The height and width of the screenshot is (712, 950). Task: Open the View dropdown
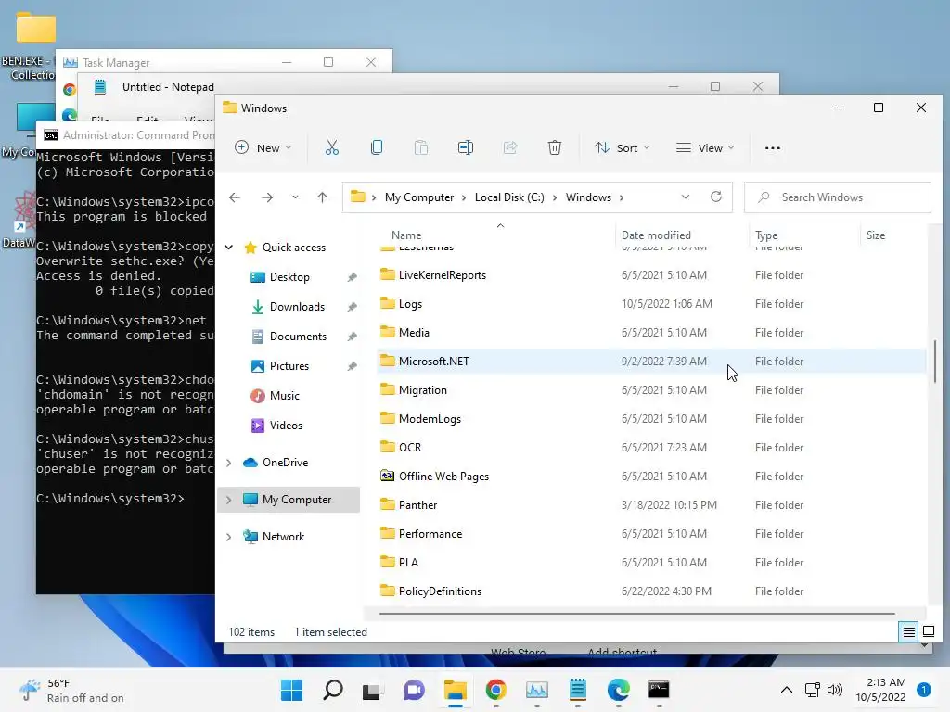(x=705, y=147)
